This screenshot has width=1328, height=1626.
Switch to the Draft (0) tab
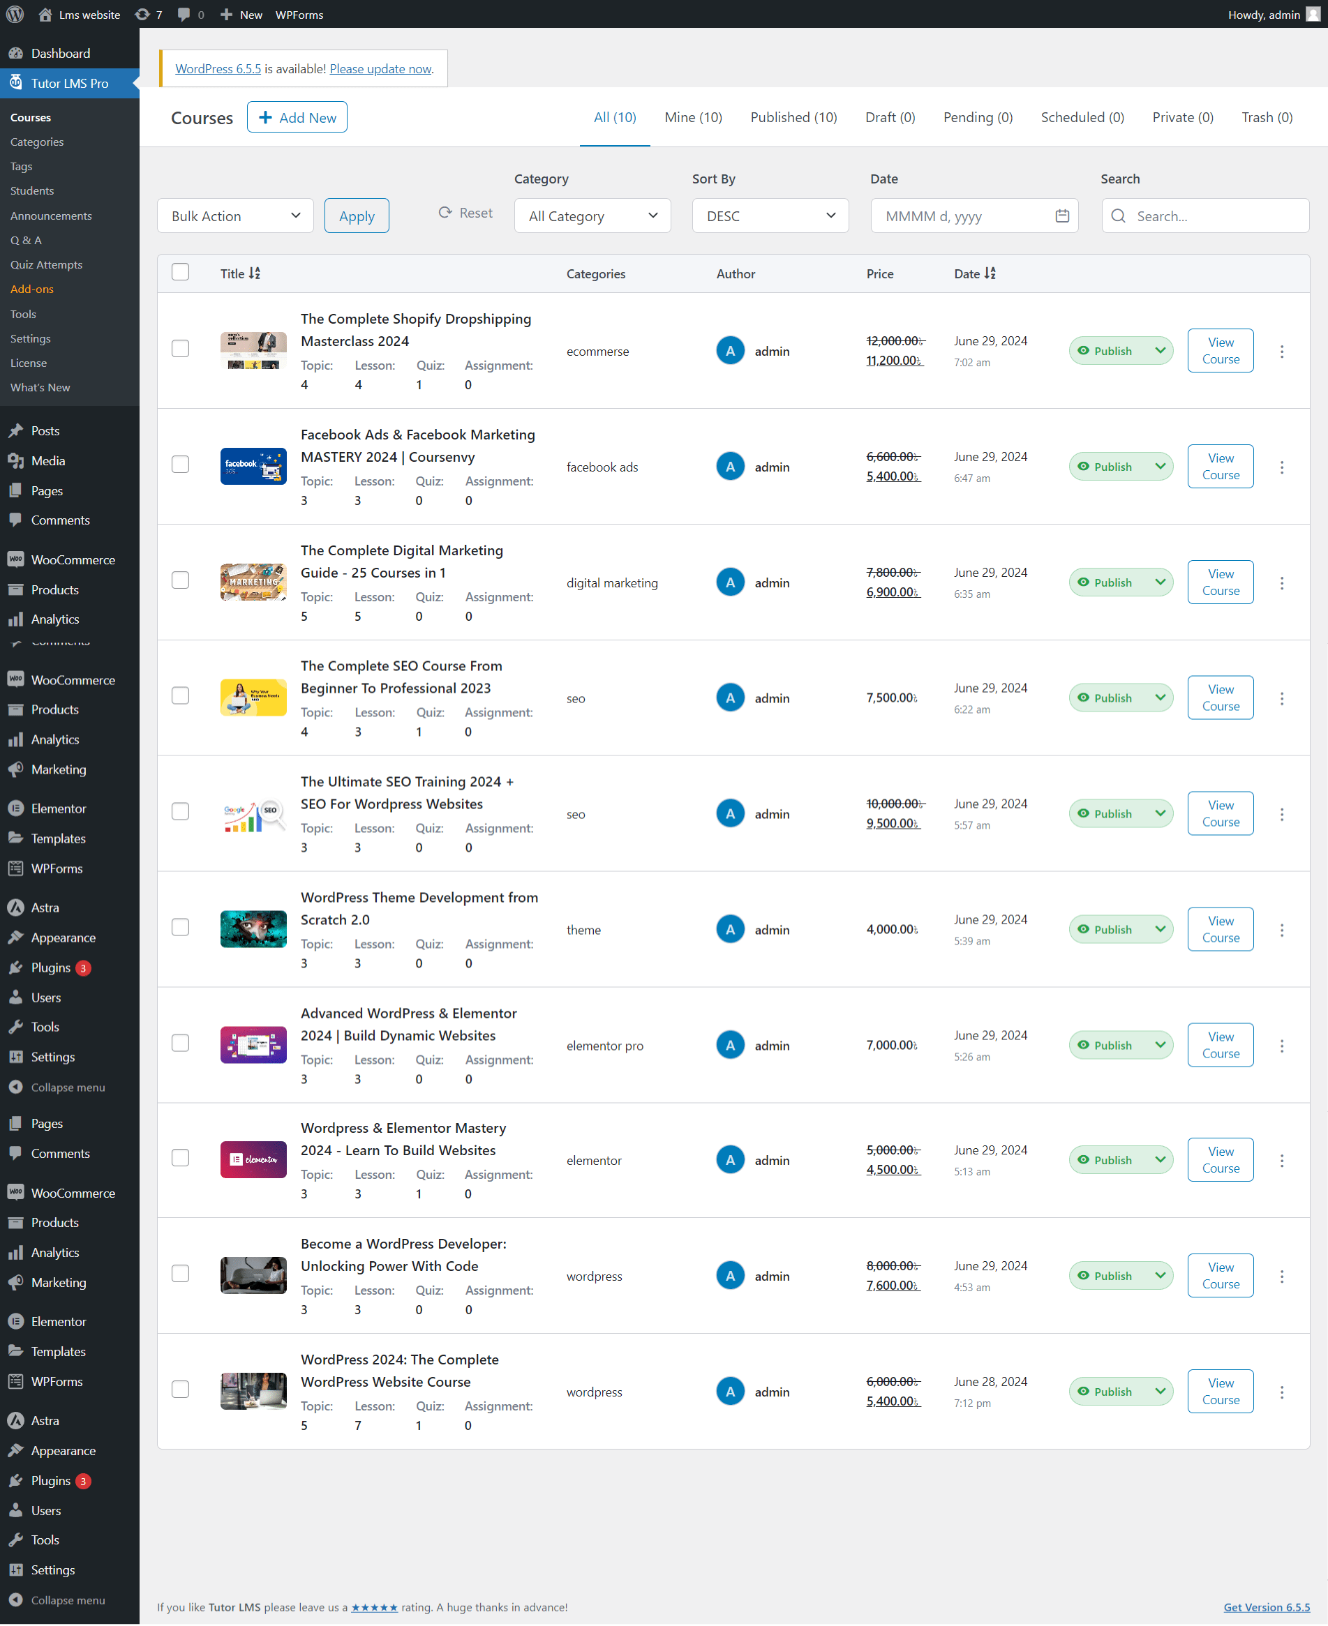890,117
